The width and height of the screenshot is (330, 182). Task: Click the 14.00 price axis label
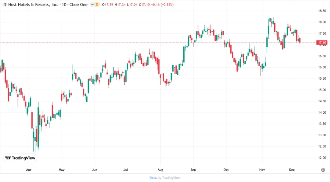tap(322, 113)
